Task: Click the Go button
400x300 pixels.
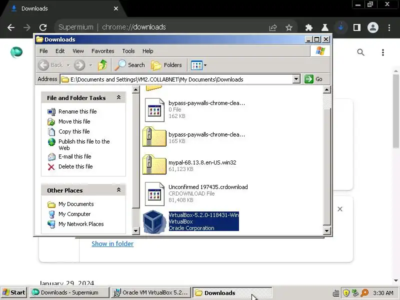Action: tap(313, 79)
